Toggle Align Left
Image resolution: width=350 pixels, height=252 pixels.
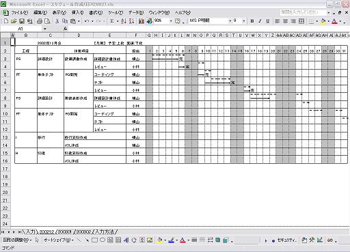[278, 21]
